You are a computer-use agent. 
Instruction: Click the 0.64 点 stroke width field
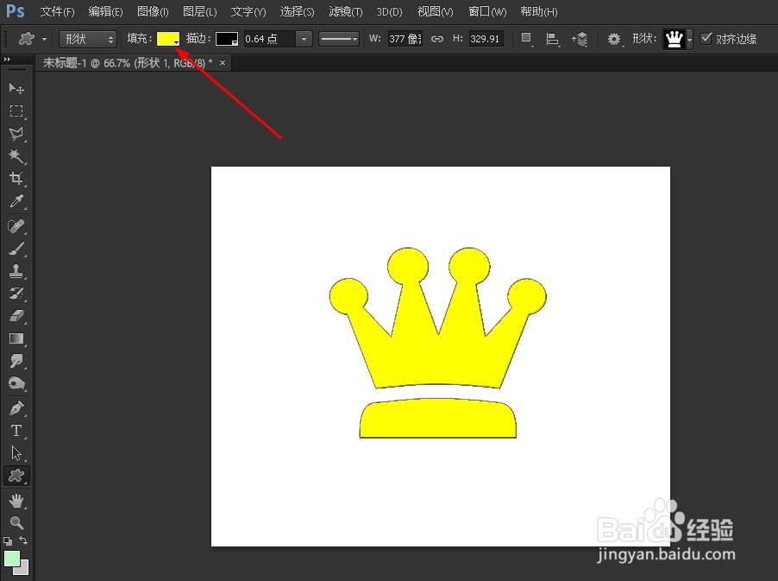click(x=269, y=39)
